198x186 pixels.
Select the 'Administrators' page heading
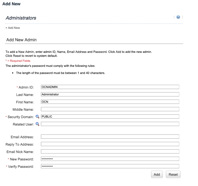[21, 18]
